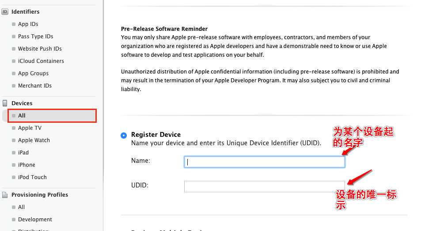Click the Devices section phone icon
The image size is (421, 231).
point(5,103)
